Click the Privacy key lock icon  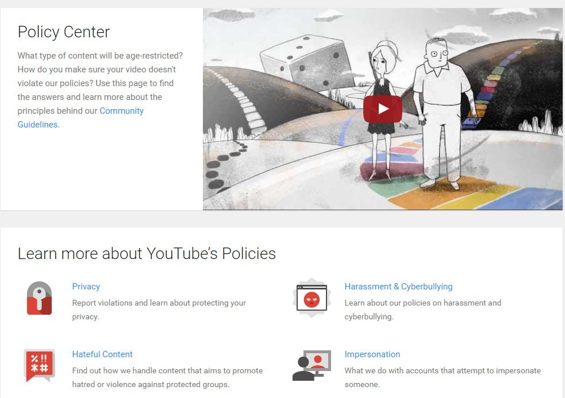coord(39,298)
